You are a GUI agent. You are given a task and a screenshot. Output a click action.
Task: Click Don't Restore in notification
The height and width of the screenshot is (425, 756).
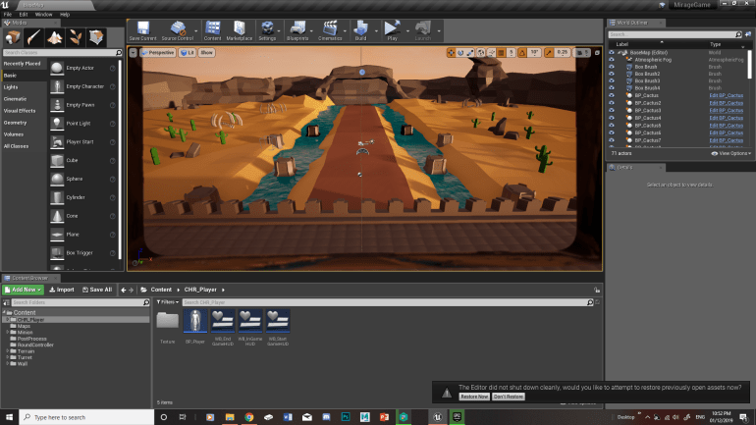[509, 397]
